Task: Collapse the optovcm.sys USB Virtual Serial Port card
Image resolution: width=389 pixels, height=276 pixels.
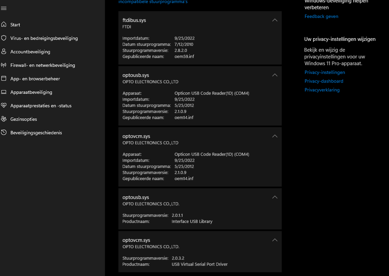Action: 275,240
